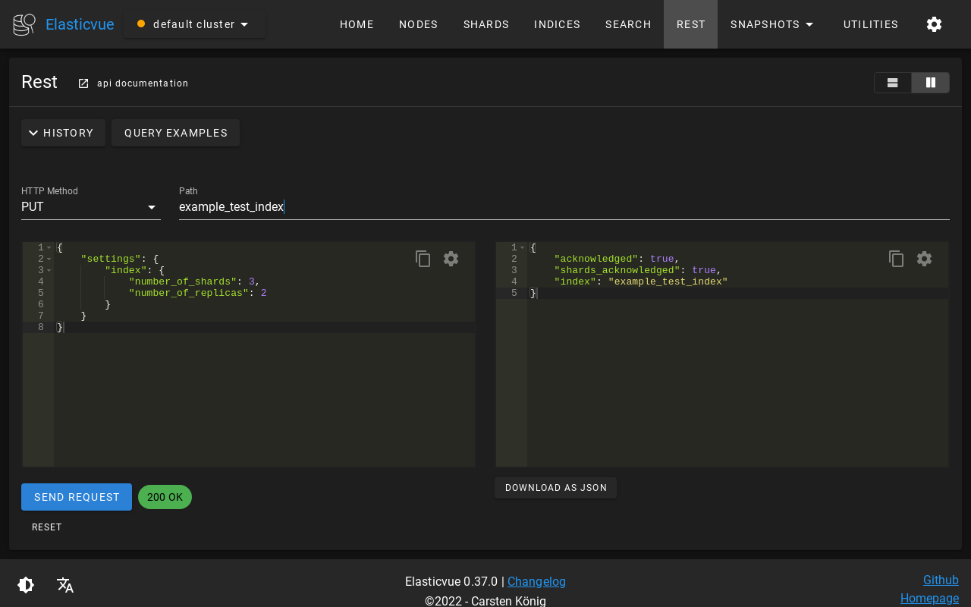
Task: Open the Nodes tab
Action: 419,24
